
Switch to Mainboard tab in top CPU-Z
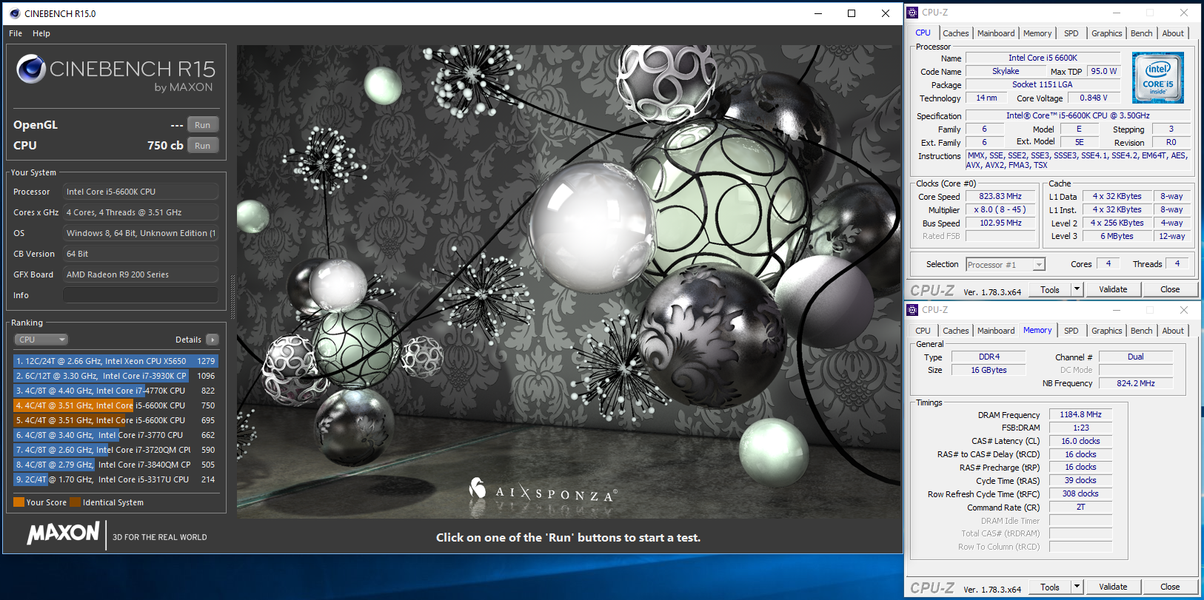[996, 33]
